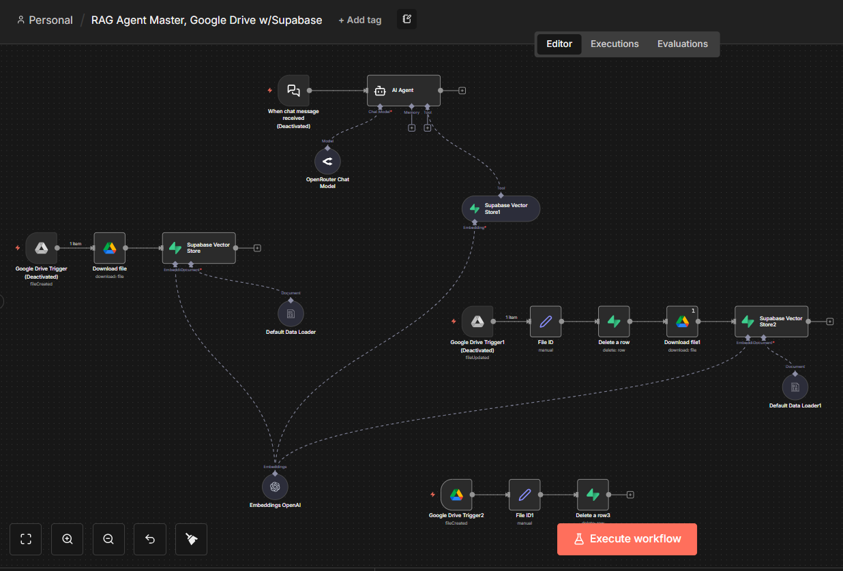Click the fit-to-view canvas icon

(x=25, y=539)
